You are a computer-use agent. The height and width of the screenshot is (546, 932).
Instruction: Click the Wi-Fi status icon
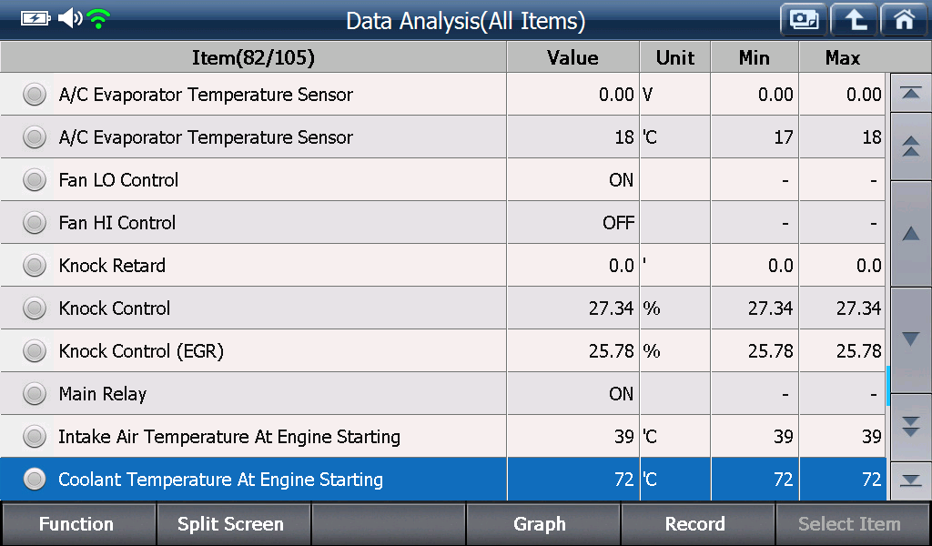(x=98, y=19)
